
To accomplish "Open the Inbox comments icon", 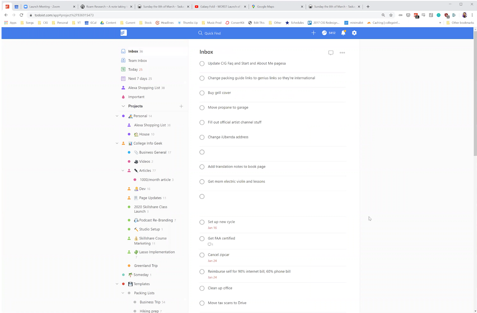I will click(x=331, y=53).
